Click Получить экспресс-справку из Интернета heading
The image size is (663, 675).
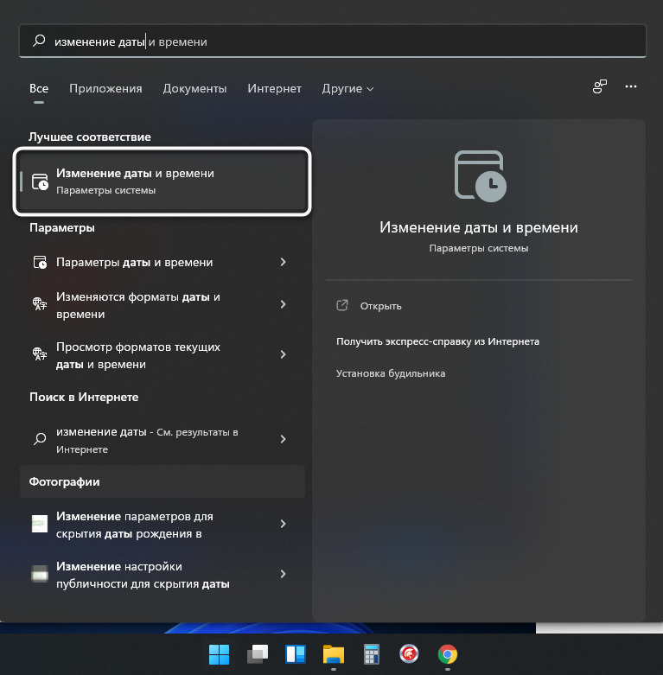(437, 341)
